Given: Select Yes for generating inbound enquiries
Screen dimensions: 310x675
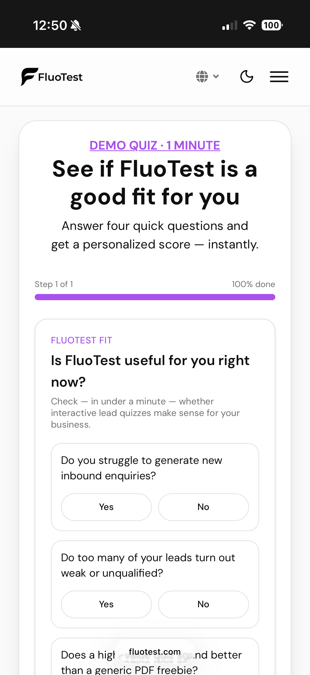Looking at the screenshot, I should [106, 507].
